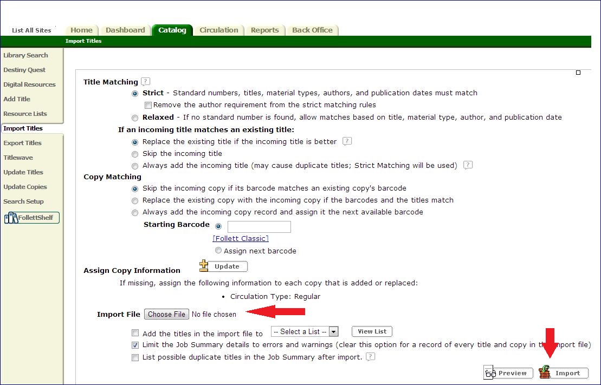This screenshot has width=601, height=385.
Task: Switch to the Circulation tab
Action: [x=219, y=30]
